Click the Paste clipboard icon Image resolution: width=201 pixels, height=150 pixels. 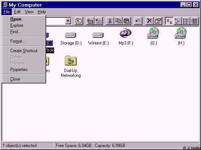click(x=127, y=21)
